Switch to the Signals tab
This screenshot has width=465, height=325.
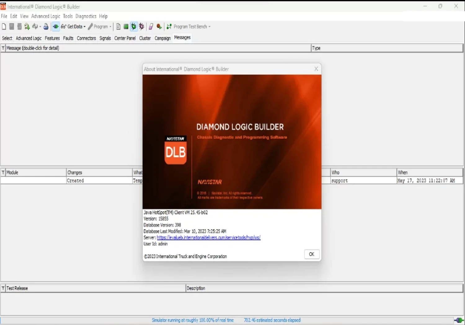tap(105, 38)
